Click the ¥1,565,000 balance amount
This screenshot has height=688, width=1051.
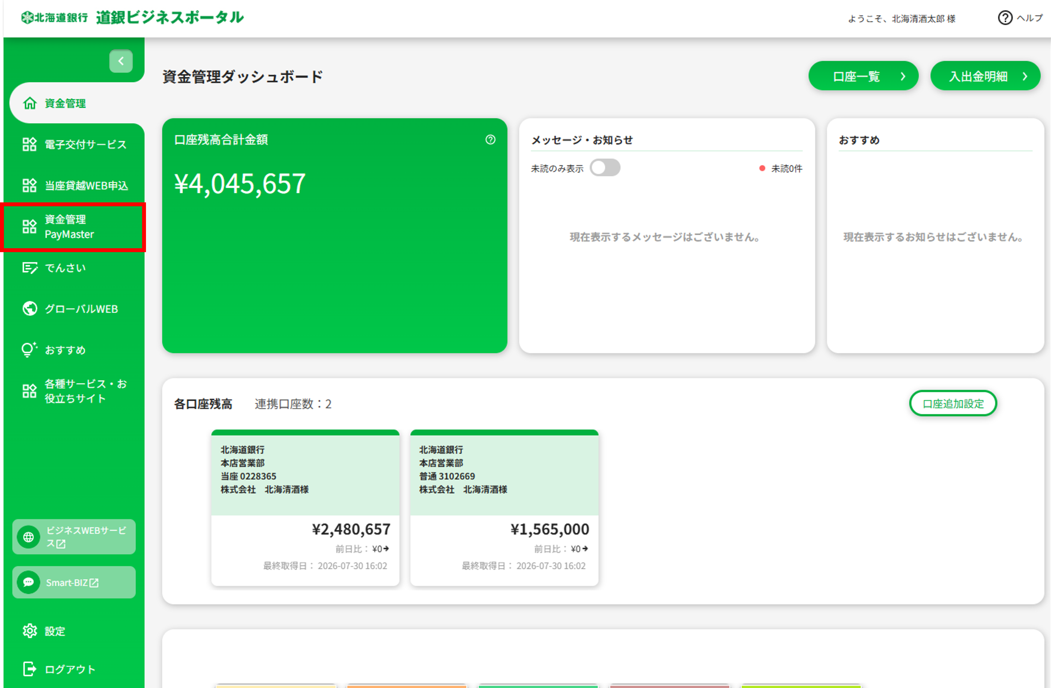click(550, 529)
